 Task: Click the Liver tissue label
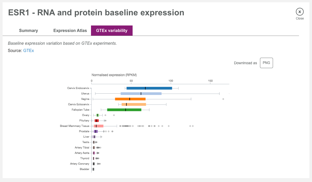(x=87, y=136)
